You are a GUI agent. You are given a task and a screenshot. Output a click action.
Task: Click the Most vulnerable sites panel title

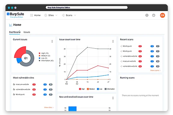click(x=23, y=78)
